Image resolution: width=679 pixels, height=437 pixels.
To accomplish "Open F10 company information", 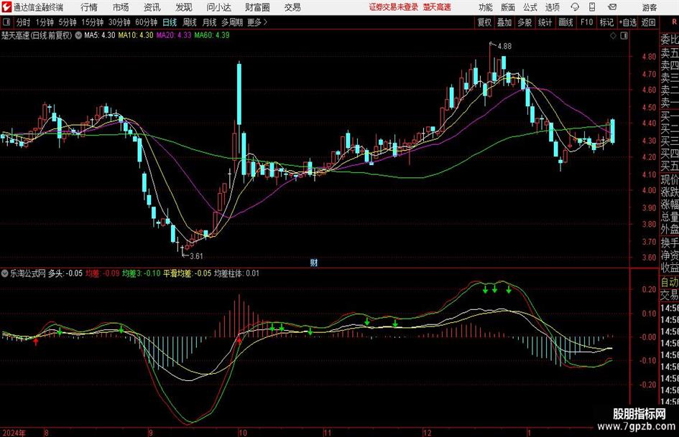I will click(x=587, y=22).
